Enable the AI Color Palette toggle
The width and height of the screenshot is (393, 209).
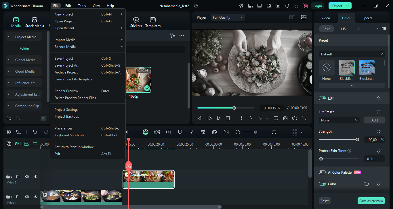coord(322,172)
